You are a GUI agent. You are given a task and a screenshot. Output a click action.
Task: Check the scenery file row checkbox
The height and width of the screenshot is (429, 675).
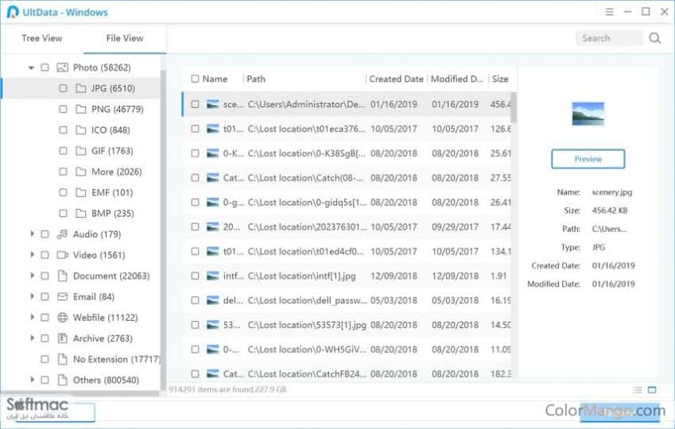[x=195, y=104]
